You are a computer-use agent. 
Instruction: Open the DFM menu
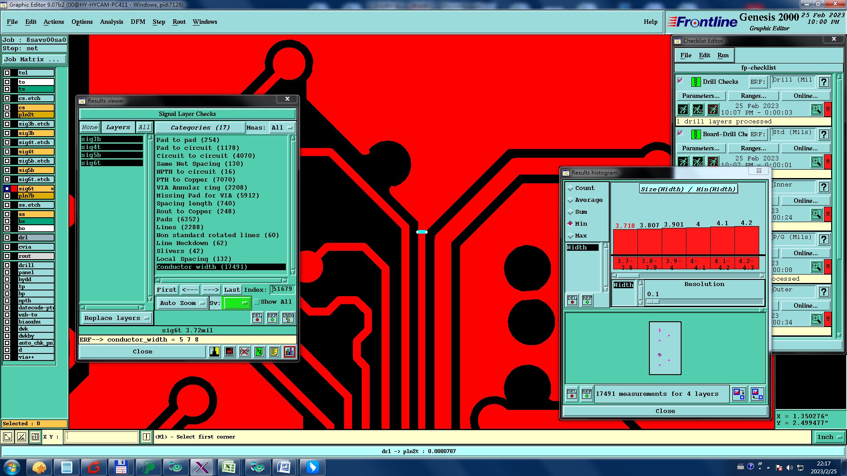pos(138,22)
